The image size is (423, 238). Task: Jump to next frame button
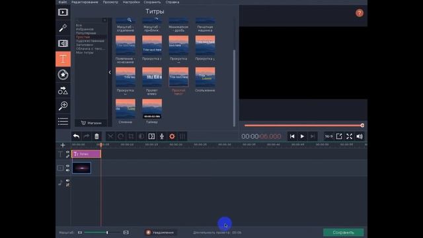pyautogui.click(x=313, y=136)
